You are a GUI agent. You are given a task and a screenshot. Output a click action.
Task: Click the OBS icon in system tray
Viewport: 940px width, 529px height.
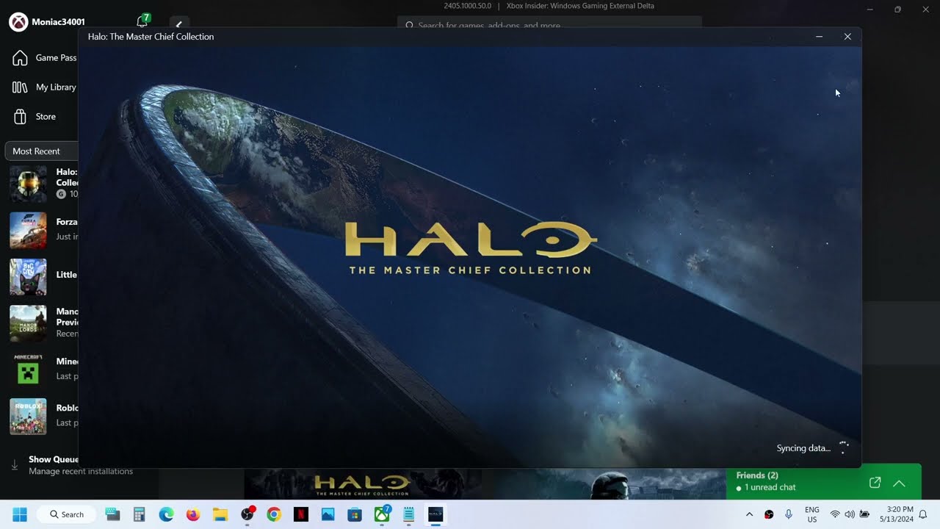point(769,514)
